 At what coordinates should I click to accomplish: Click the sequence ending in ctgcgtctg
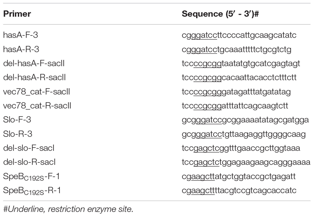click(237, 49)
